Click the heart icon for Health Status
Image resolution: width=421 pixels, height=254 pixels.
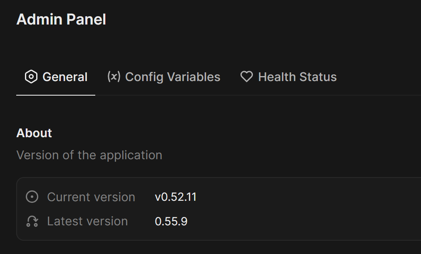tap(246, 76)
